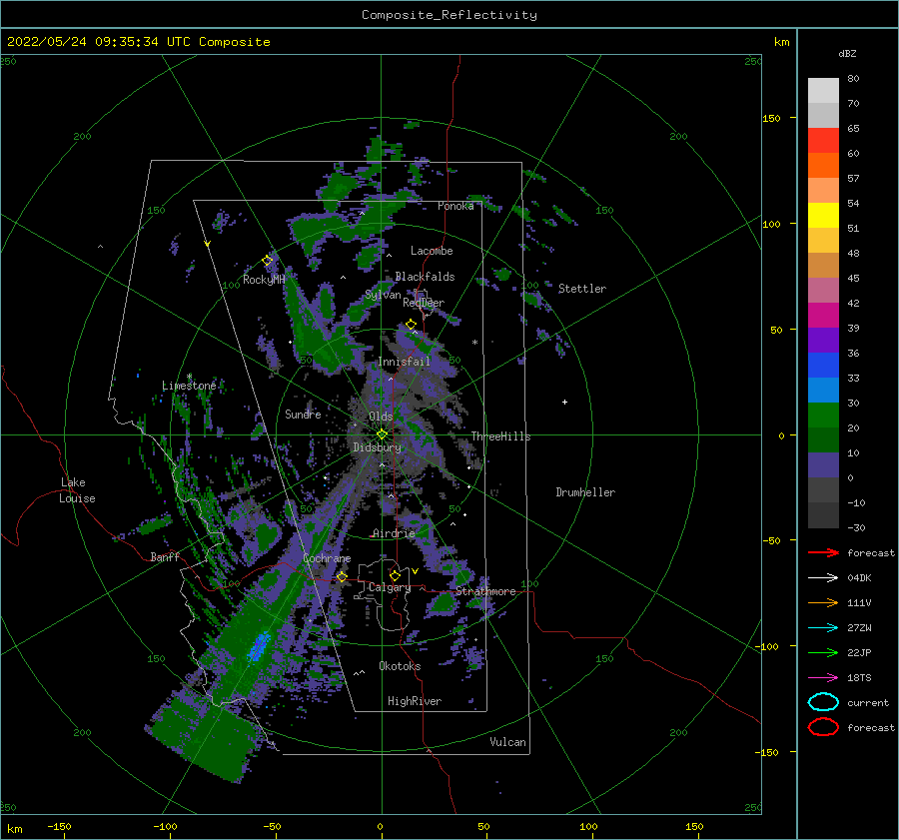Click the yellow diamond marker near RockyMH
This screenshot has width=899, height=840.
pos(267,261)
